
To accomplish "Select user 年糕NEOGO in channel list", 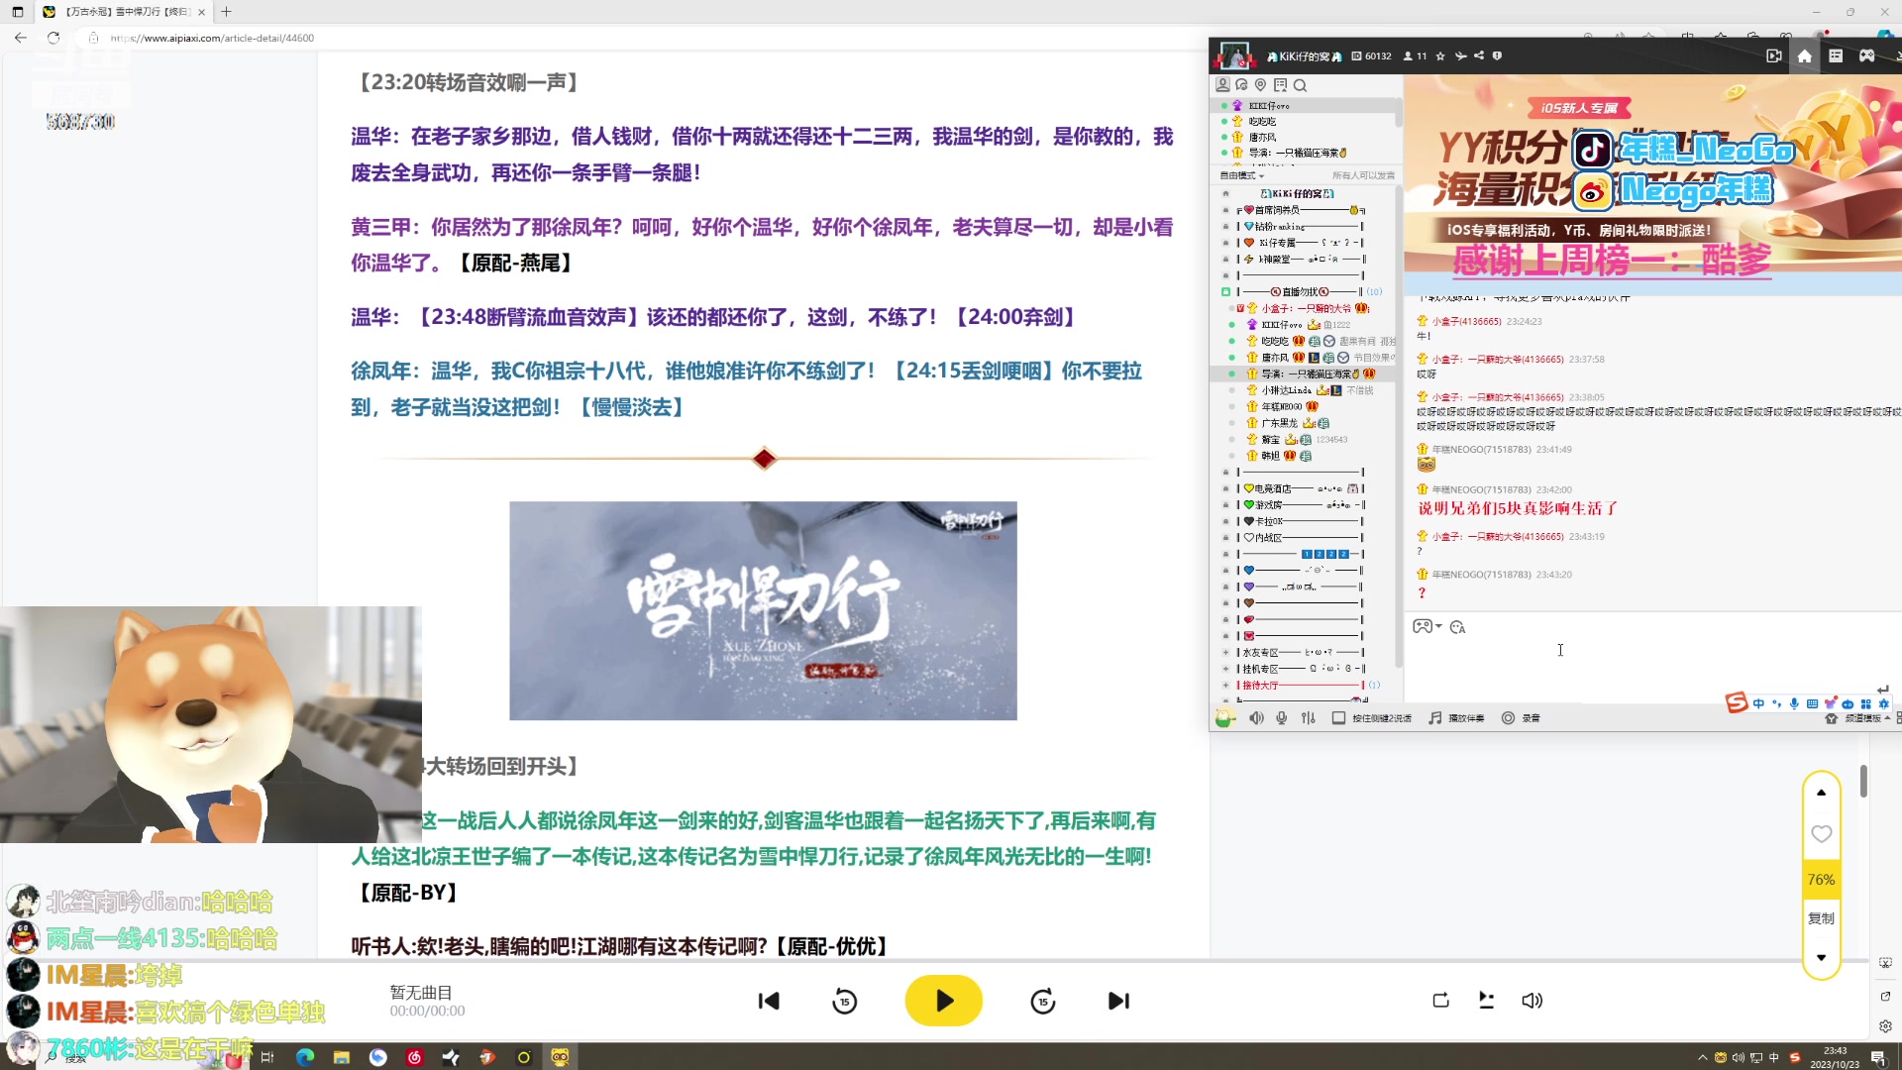I will point(1282,407).
